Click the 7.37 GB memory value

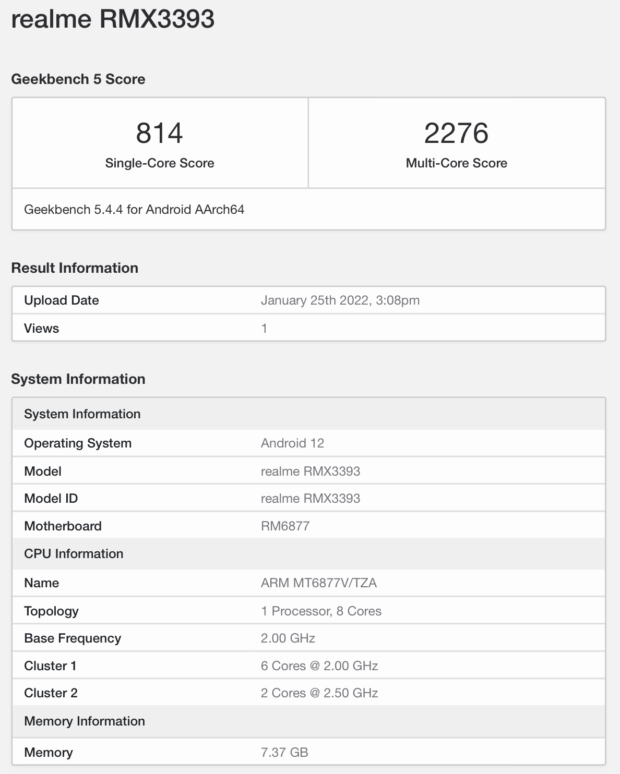(284, 753)
